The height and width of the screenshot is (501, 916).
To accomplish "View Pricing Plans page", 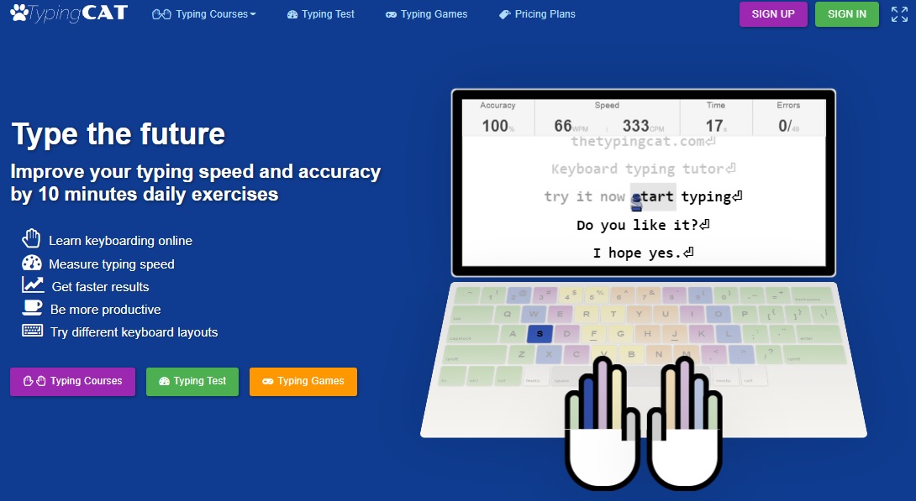I will [x=537, y=14].
